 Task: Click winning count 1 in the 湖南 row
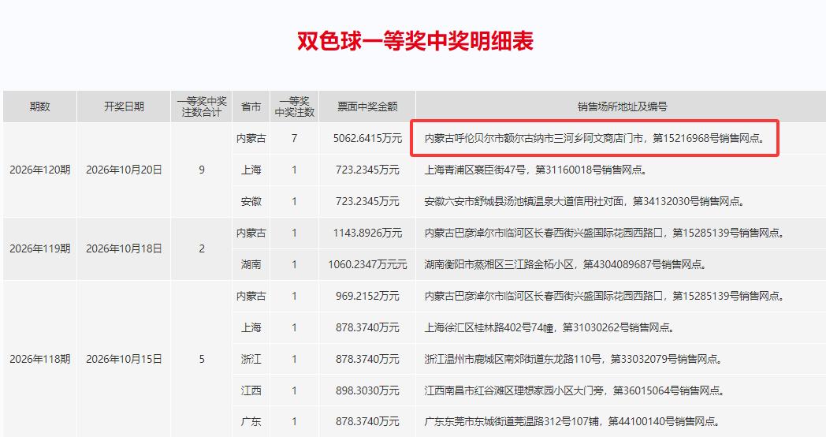click(294, 264)
